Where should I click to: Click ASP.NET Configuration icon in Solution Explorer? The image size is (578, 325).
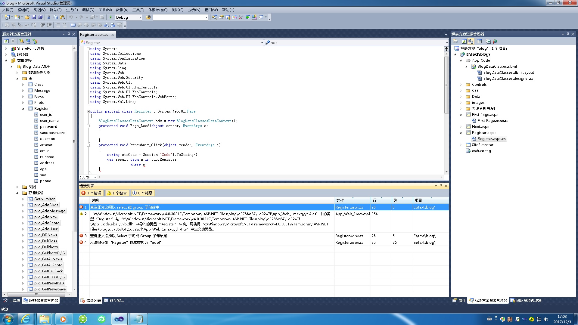point(495,41)
